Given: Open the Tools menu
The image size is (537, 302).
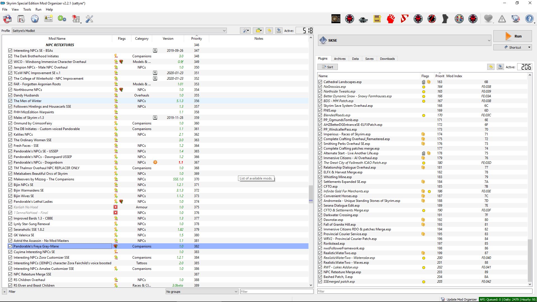Looking at the screenshot, I should pos(27,10).
